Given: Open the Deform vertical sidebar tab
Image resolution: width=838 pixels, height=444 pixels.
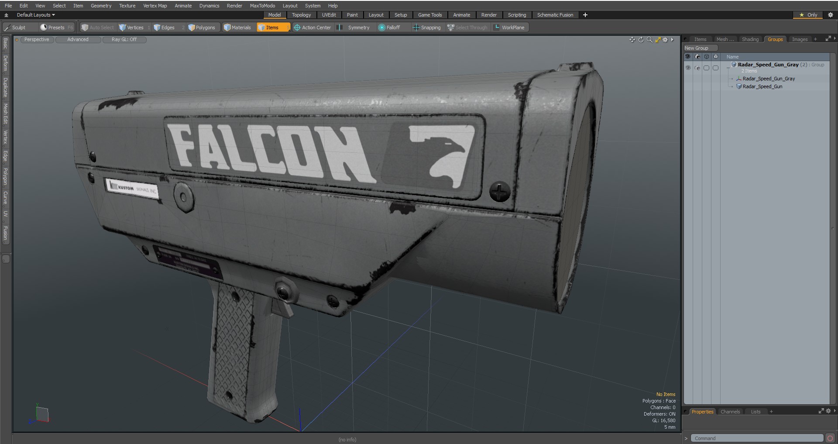Looking at the screenshot, I should coord(6,64).
